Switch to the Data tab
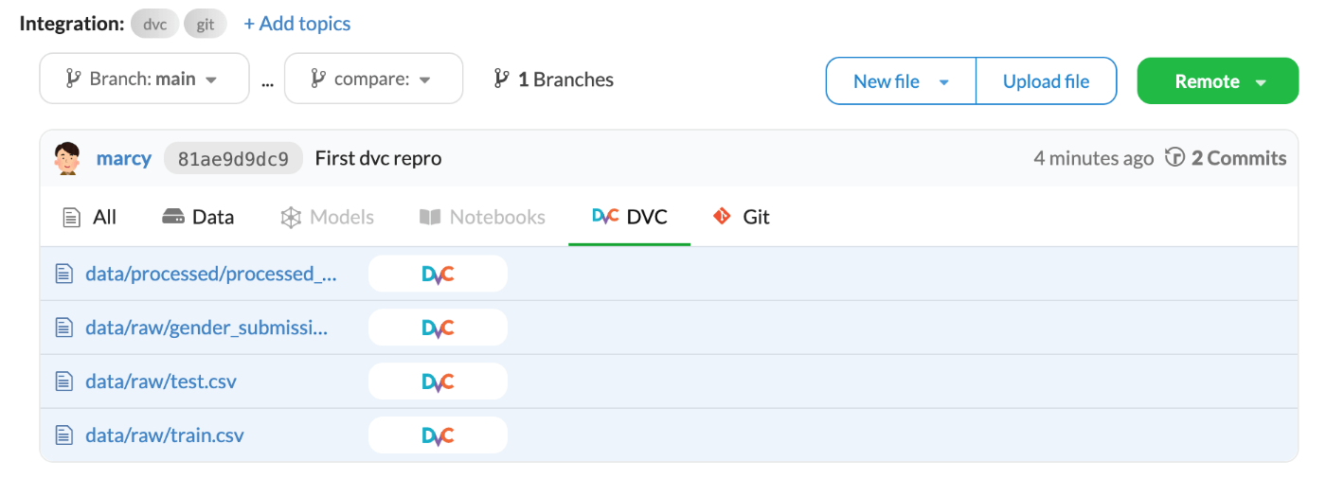The width and height of the screenshot is (1326, 479). point(198,217)
